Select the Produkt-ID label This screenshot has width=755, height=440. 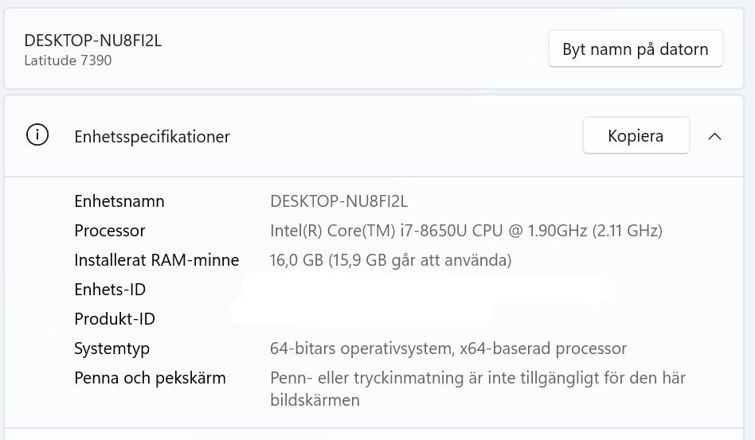[x=115, y=319]
